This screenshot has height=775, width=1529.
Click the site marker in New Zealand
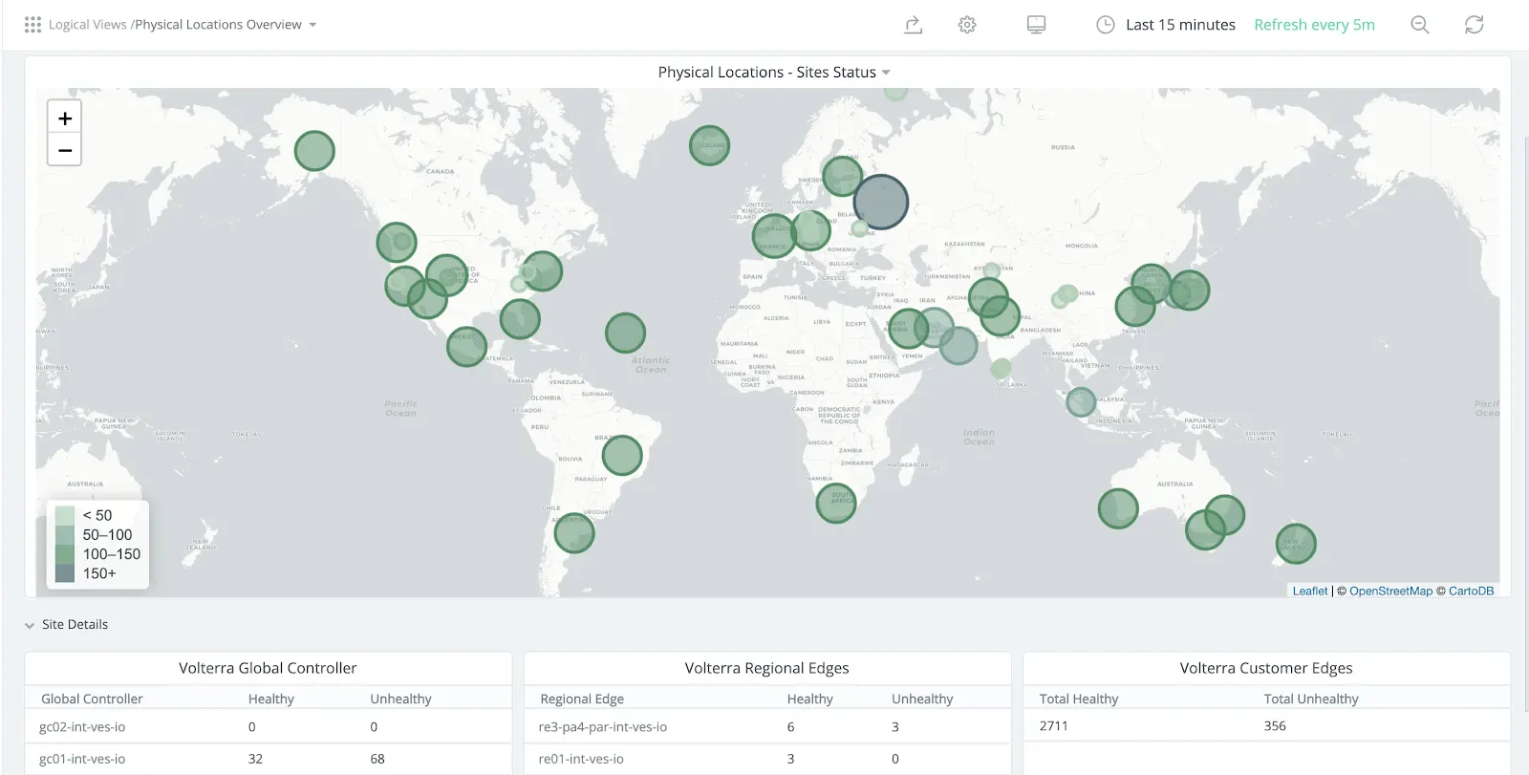(x=1297, y=544)
